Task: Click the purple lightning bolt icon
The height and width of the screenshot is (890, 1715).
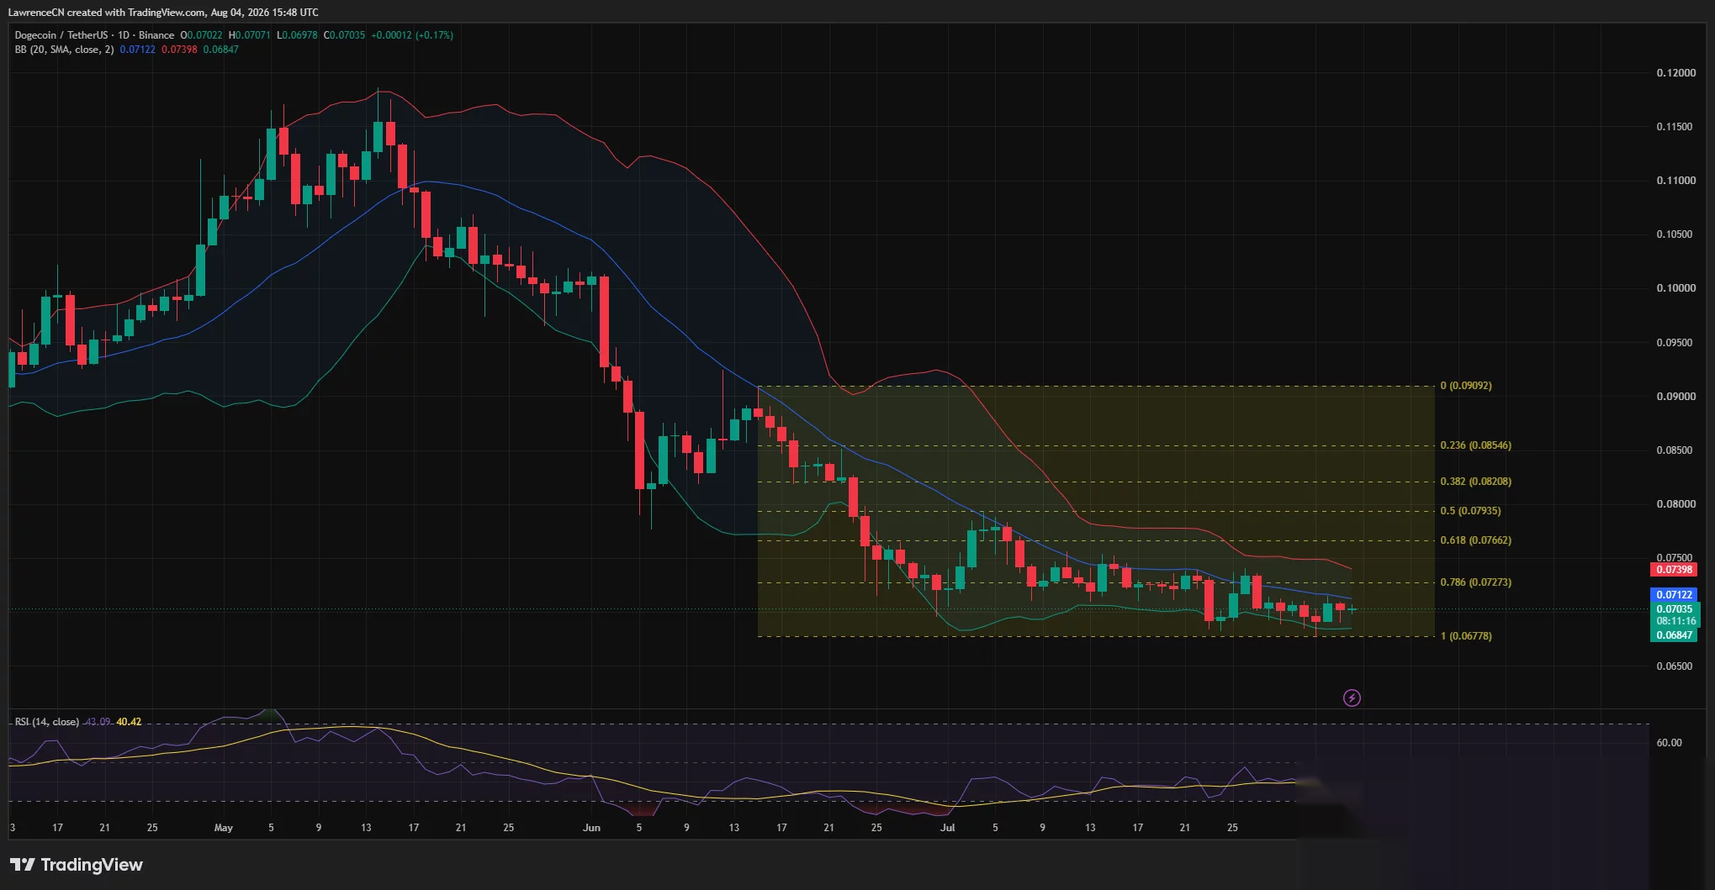Action: (1352, 698)
